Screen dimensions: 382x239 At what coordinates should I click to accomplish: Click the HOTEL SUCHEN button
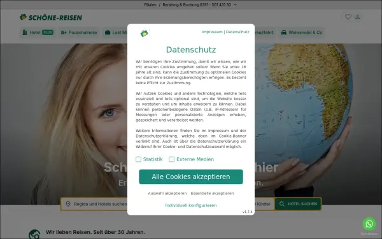[x=298, y=204]
